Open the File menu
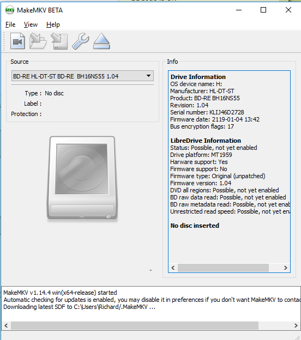301x340 pixels. click(x=10, y=25)
